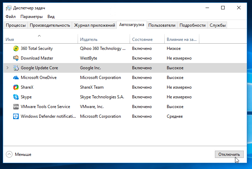Screen dimensions: 252x169
Task: Sort by the Издатель column header
Action: 104,39
